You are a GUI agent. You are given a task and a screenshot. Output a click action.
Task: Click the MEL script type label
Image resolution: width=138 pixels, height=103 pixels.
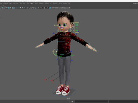72,101
